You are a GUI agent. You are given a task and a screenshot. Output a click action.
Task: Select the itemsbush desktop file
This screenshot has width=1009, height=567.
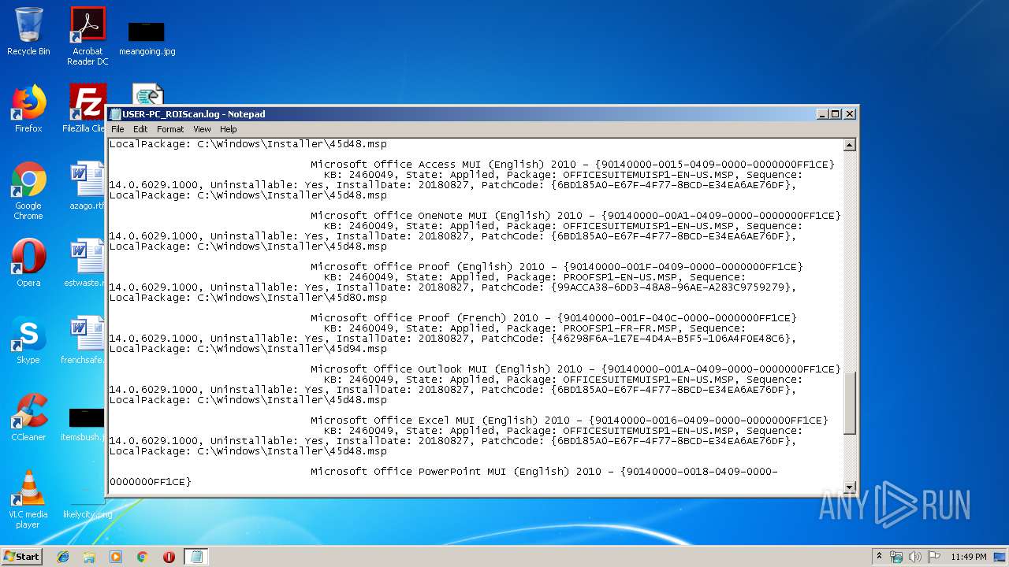[x=84, y=424]
